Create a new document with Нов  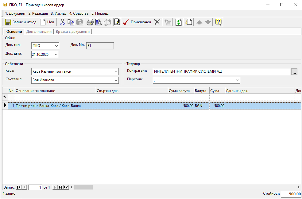(47, 22)
